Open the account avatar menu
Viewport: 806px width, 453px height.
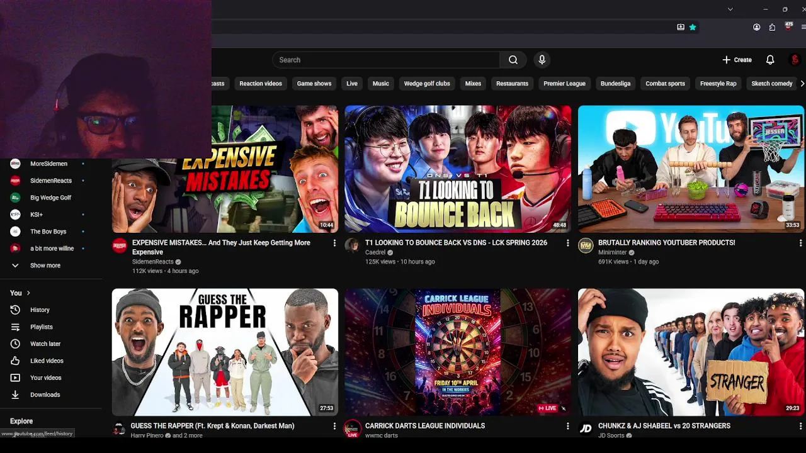pos(795,60)
